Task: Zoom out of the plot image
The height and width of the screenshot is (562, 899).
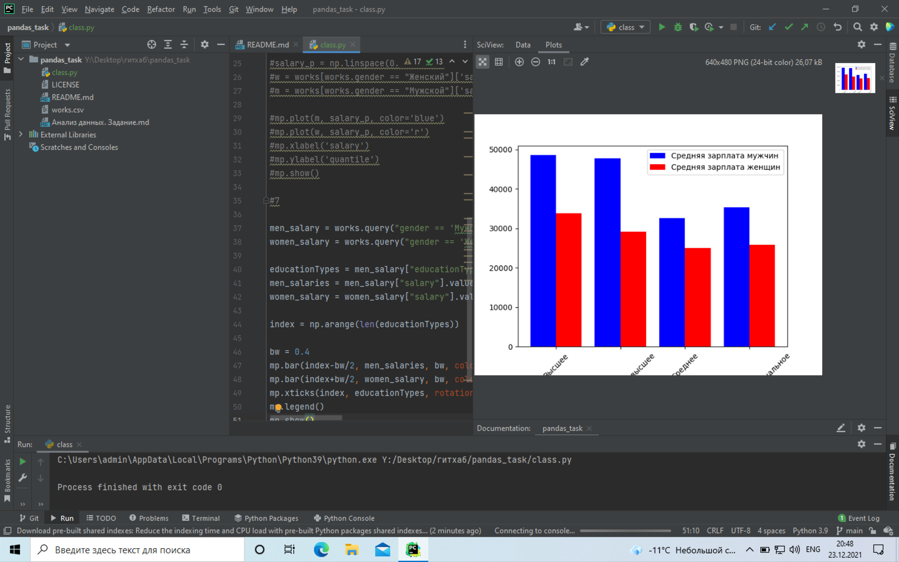Action: click(x=535, y=62)
